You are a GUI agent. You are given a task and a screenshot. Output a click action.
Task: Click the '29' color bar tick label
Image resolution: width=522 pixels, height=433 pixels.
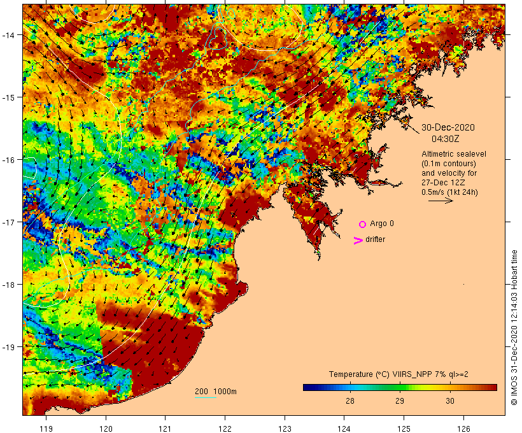(x=400, y=401)
